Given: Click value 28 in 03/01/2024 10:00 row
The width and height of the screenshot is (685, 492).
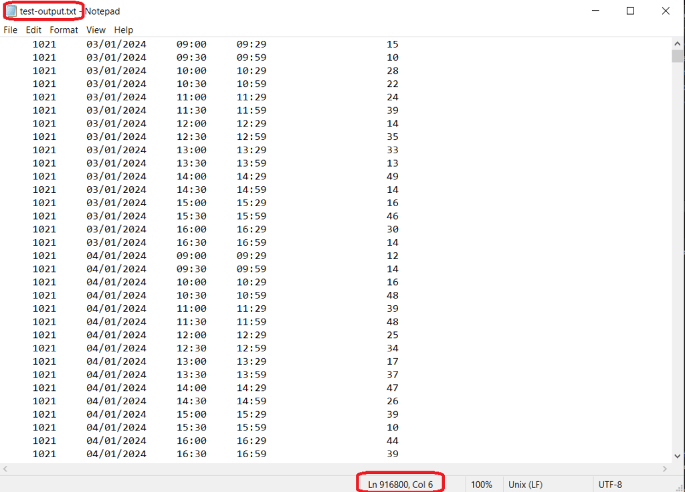Looking at the screenshot, I should [x=392, y=70].
